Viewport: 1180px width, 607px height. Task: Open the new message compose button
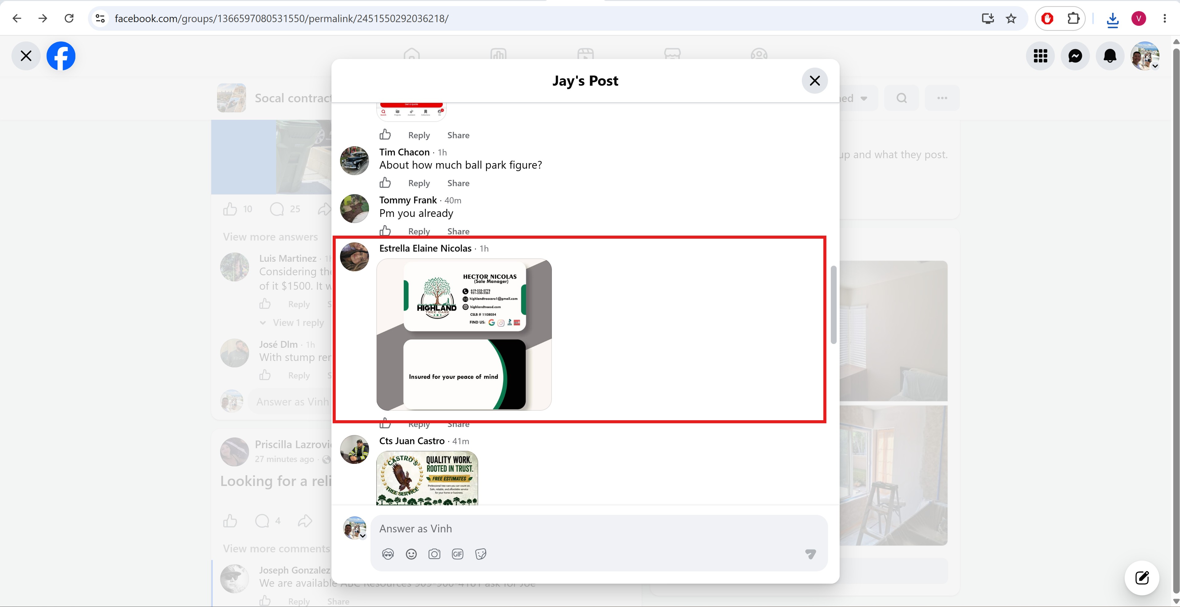coord(1142,578)
